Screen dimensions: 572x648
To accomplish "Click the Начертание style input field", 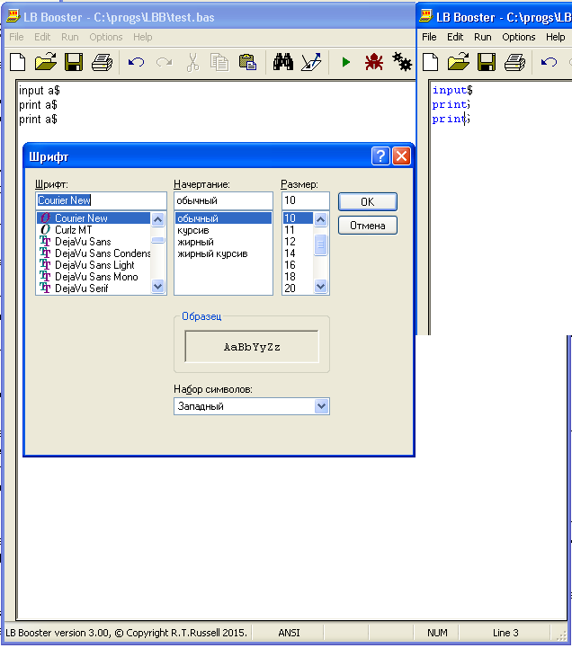I will pyautogui.click(x=223, y=200).
